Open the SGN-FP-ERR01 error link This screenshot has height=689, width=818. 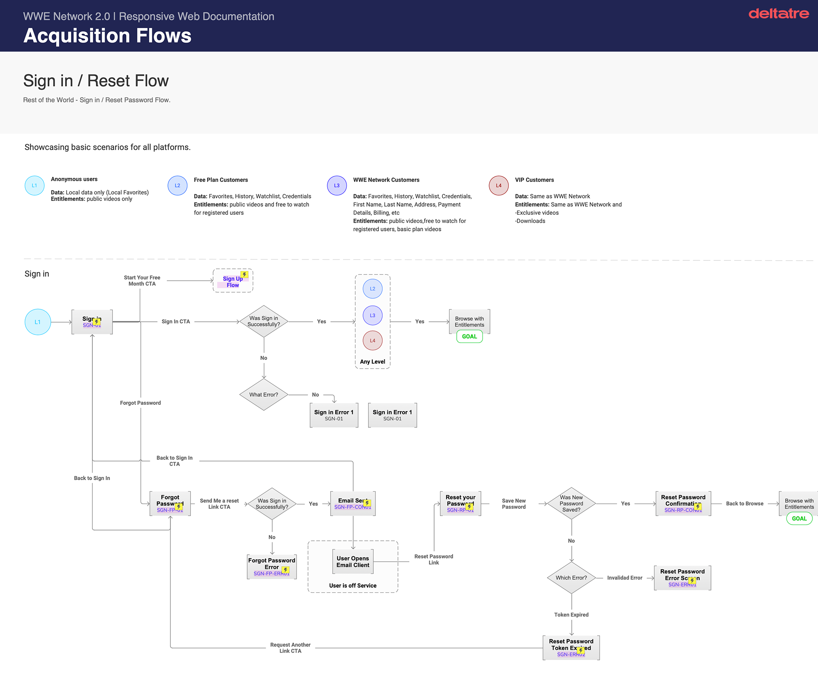tap(271, 574)
